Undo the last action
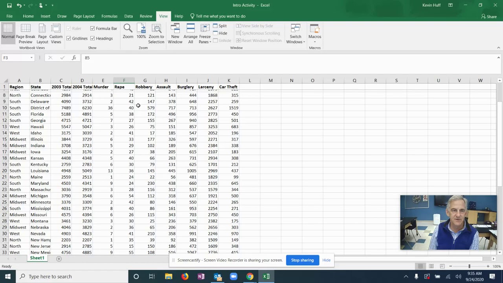This screenshot has height=283, width=503. [19, 5]
